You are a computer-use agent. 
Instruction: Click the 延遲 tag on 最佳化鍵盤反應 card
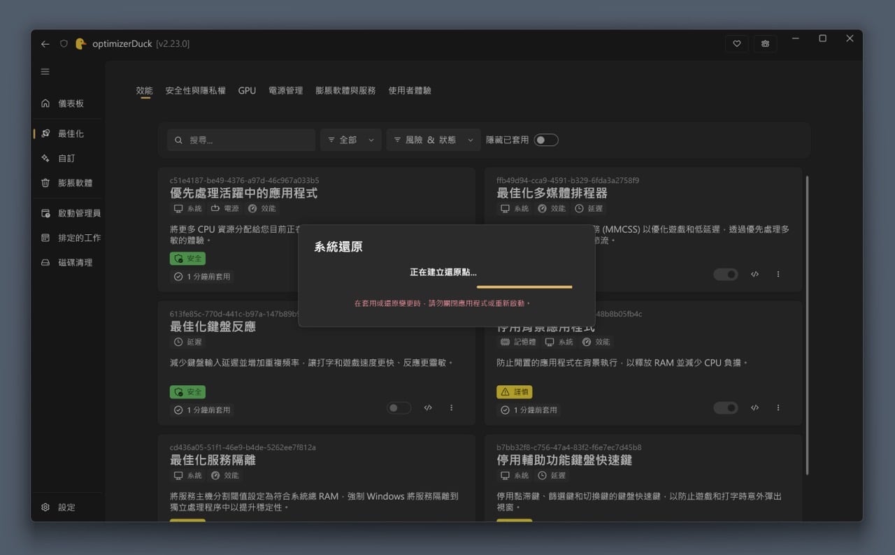188,342
